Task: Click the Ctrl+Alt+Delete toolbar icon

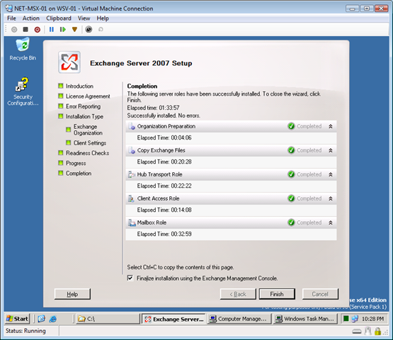Action: pyautogui.click(x=14, y=30)
